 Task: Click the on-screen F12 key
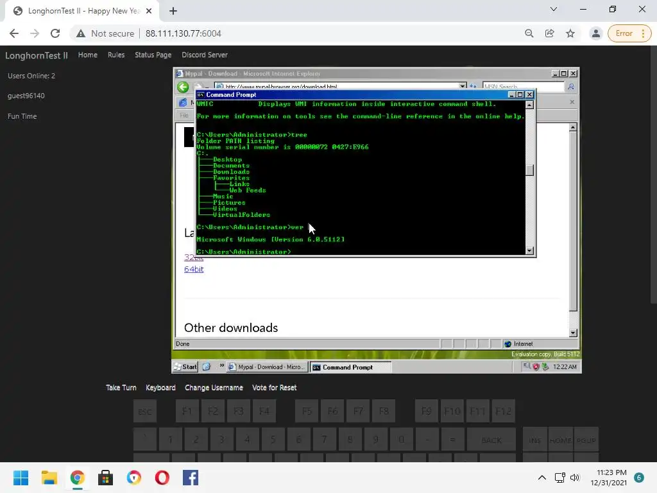pyautogui.click(x=503, y=411)
